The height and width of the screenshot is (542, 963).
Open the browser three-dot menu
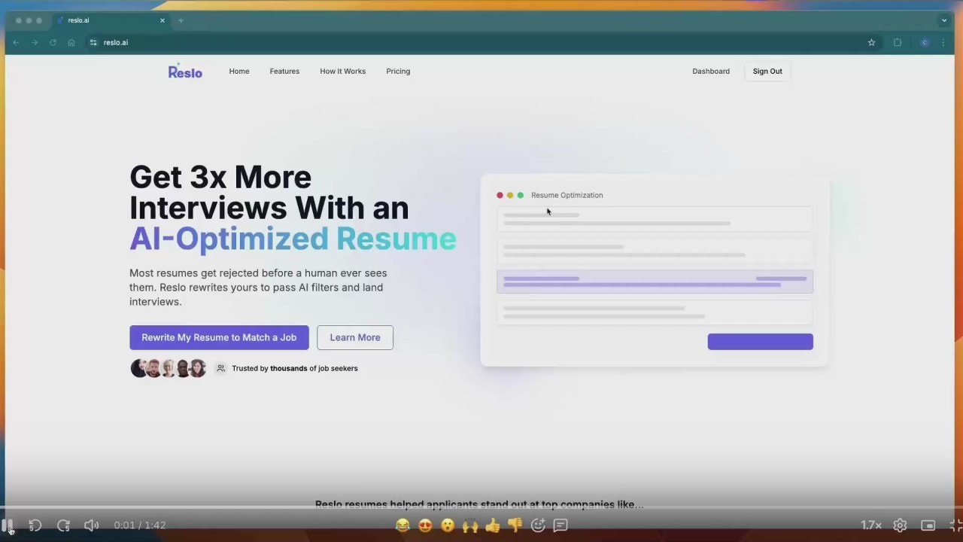[x=943, y=43]
